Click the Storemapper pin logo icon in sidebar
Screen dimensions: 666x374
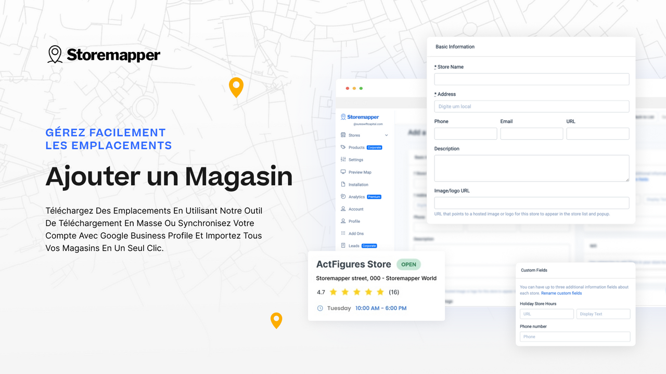coord(343,117)
